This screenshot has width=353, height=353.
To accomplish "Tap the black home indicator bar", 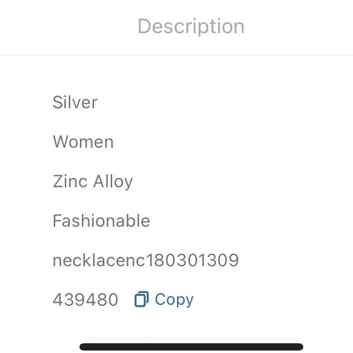I will pyautogui.click(x=191, y=346).
